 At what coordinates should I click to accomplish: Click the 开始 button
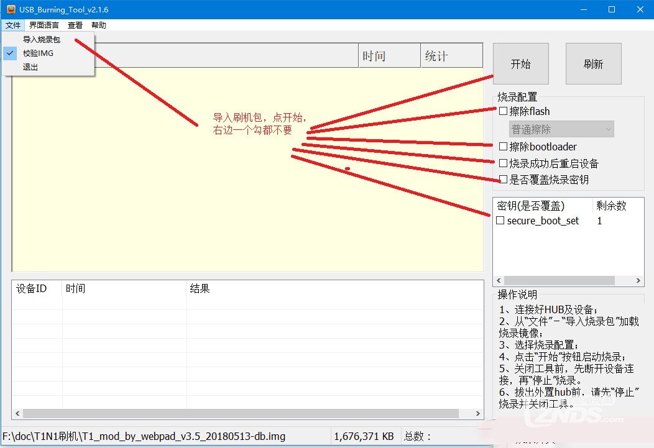click(520, 64)
